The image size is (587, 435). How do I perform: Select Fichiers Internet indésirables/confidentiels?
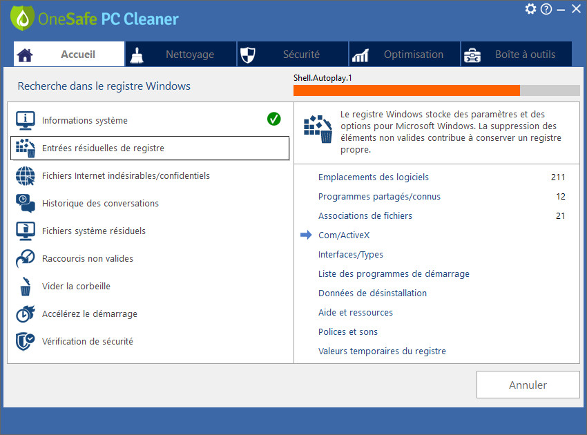150,175
